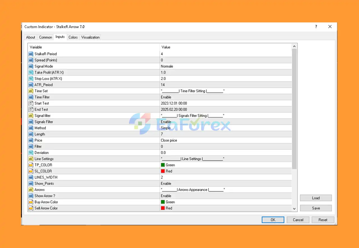Click the OK button

click(273, 220)
